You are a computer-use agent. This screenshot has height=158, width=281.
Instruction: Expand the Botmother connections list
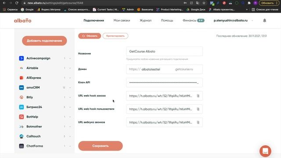pyautogui.click(x=70, y=127)
